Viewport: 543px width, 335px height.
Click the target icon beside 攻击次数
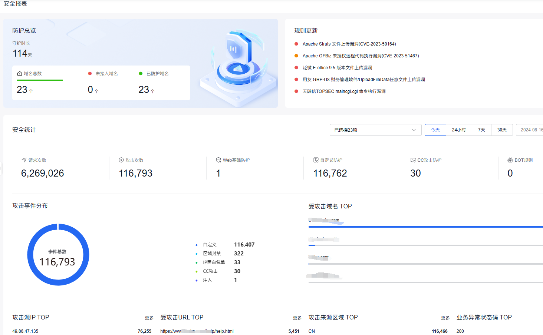click(121, 160)
